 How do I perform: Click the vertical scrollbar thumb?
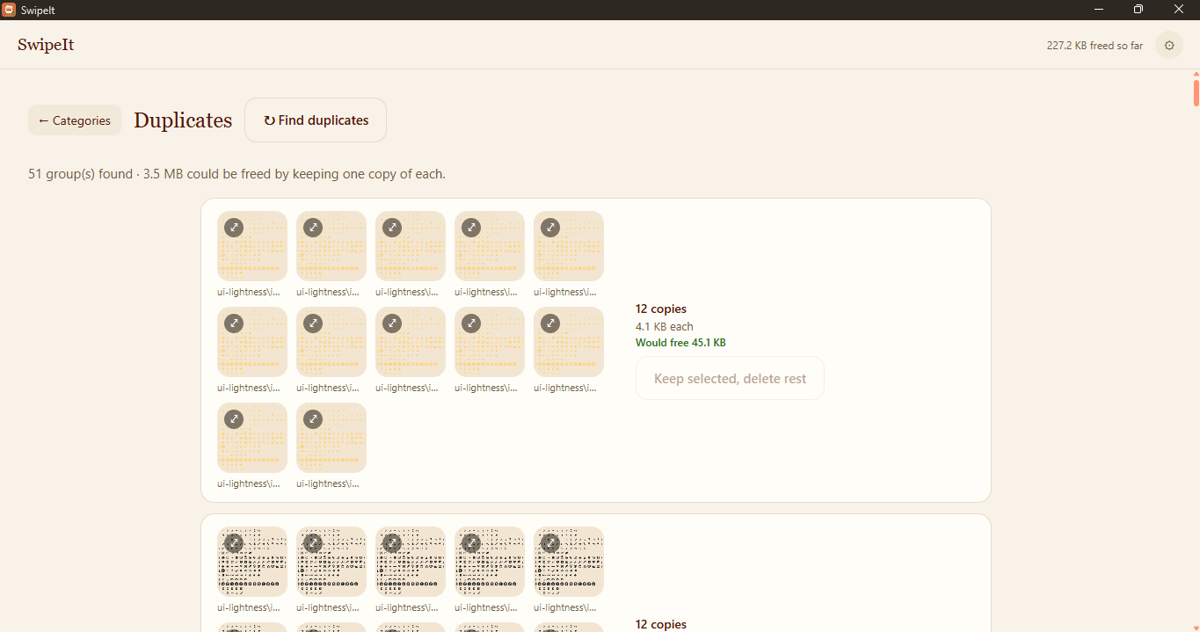point(1196,93)
